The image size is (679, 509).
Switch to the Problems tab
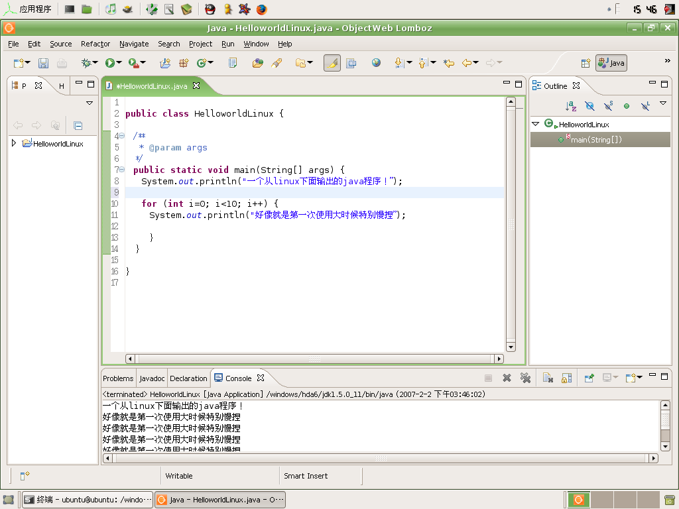pos(118,378)
